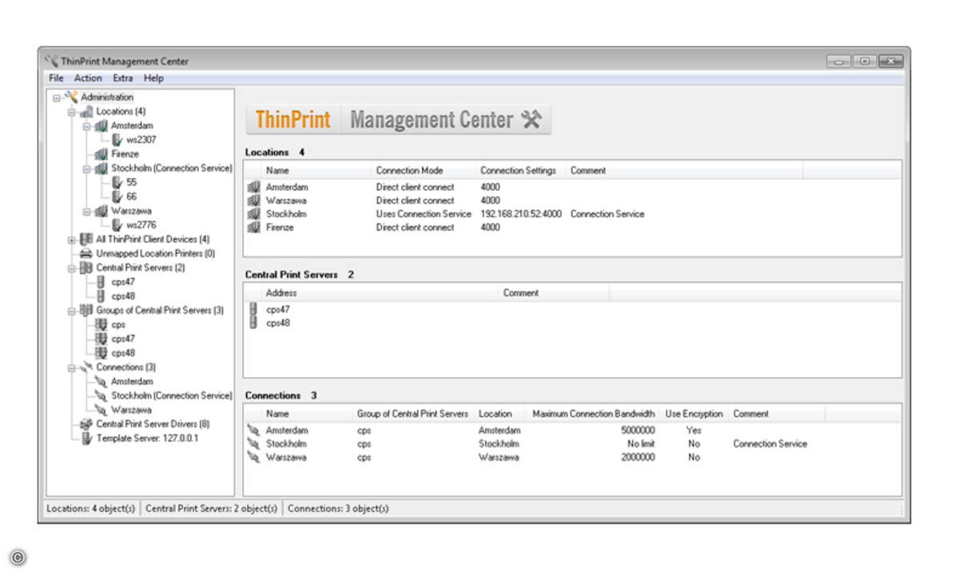Open the Help menu
Viewport: 959px width, 575px height.
pyautogui.click(x=153, y=78)
